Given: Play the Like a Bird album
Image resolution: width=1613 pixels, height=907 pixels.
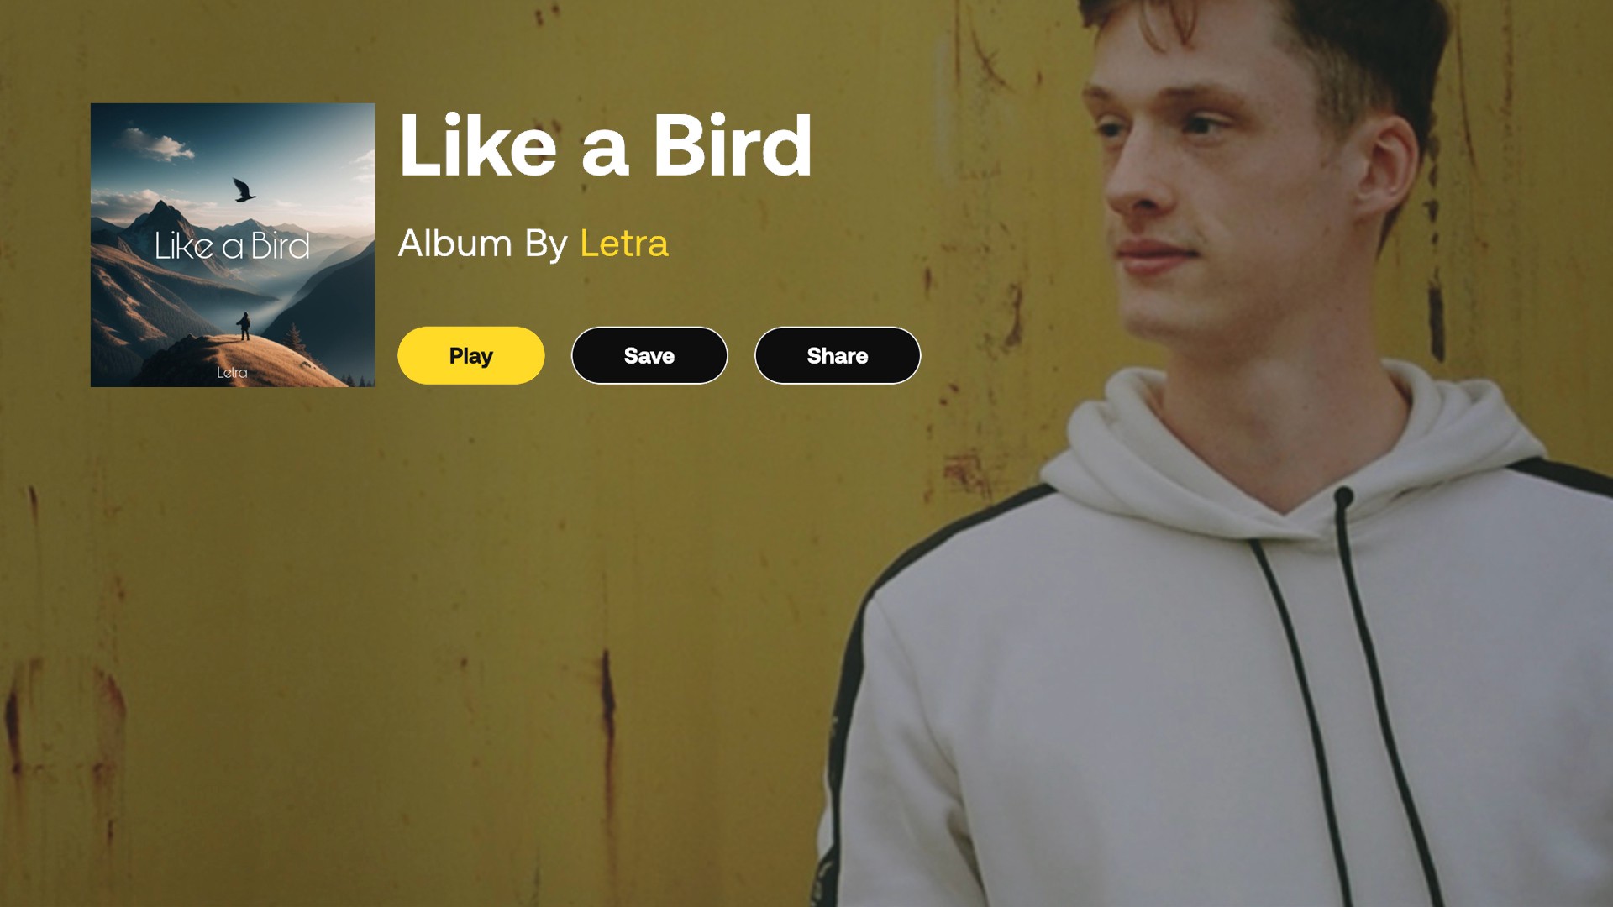Looking at the screenshot, I should coord(470,355).
